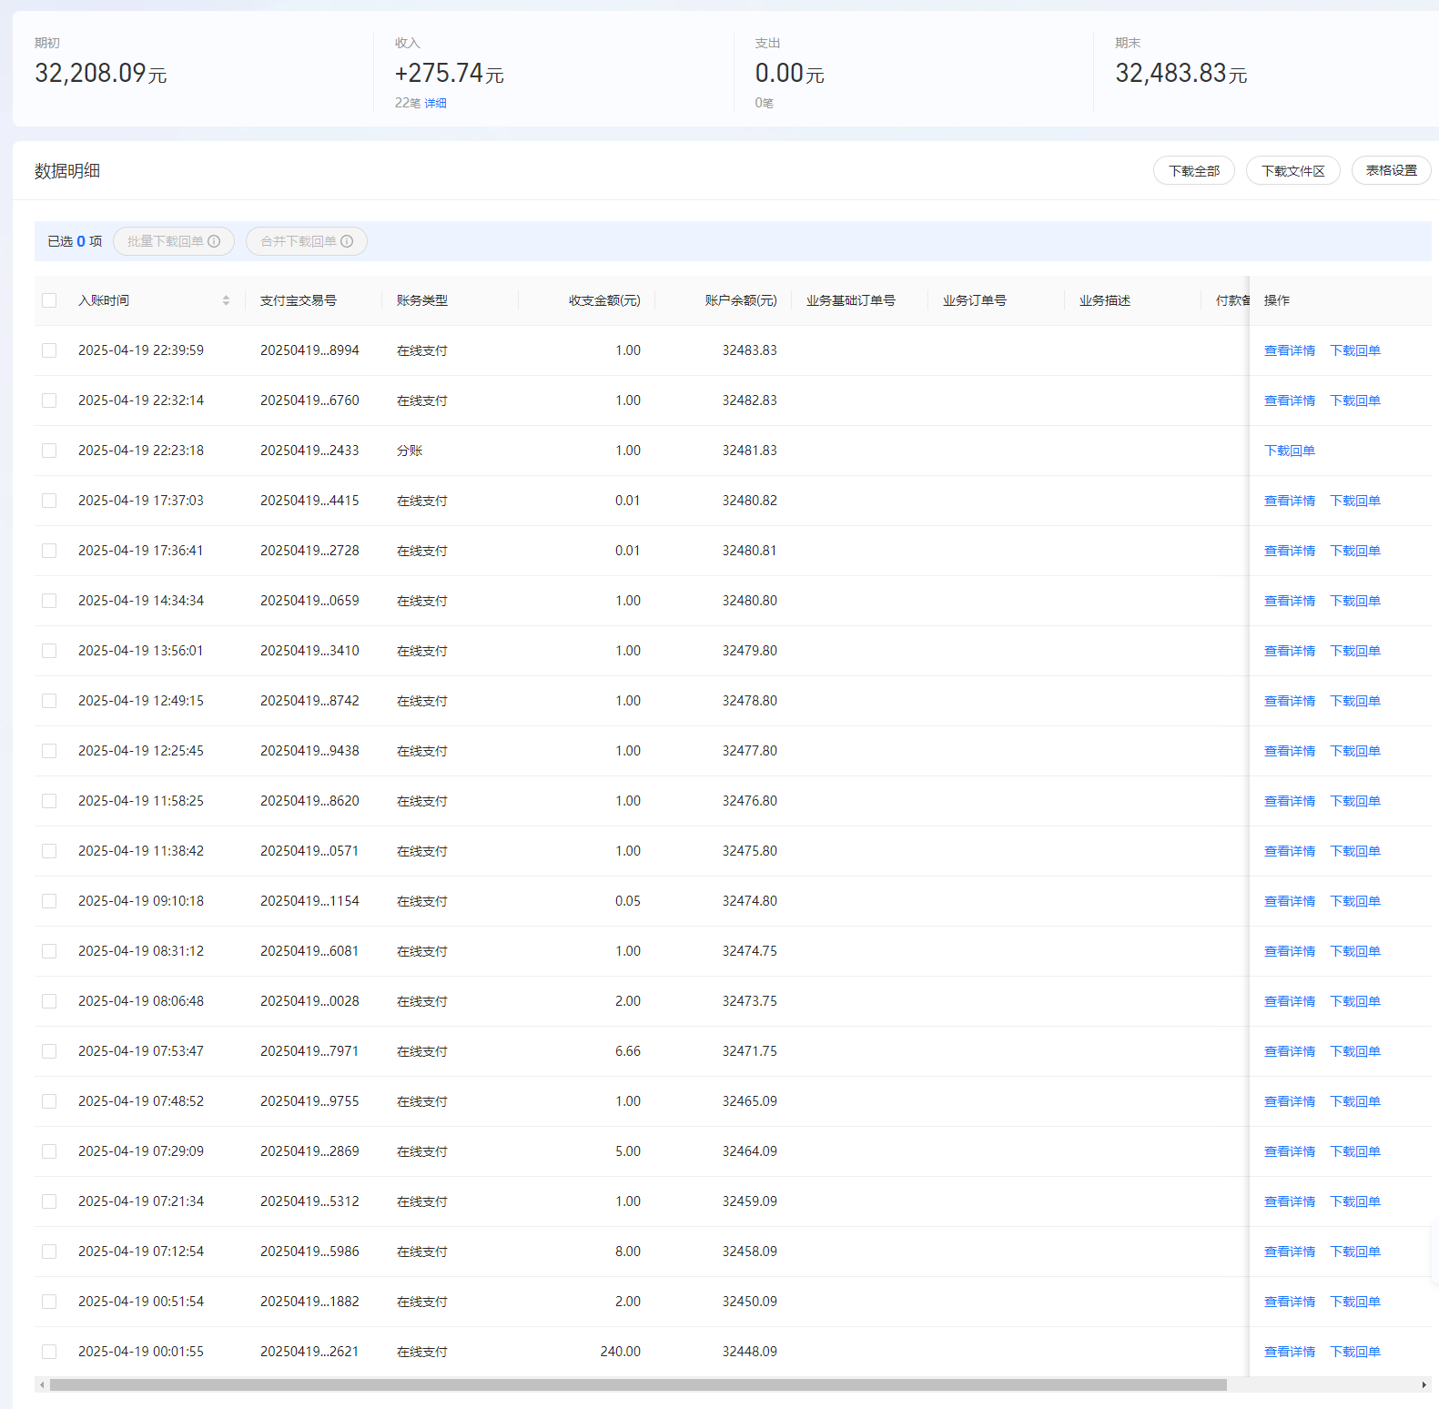Toggle the select-all header checkbox
The image size is (1439, 1409).
(x=49, y=300)
